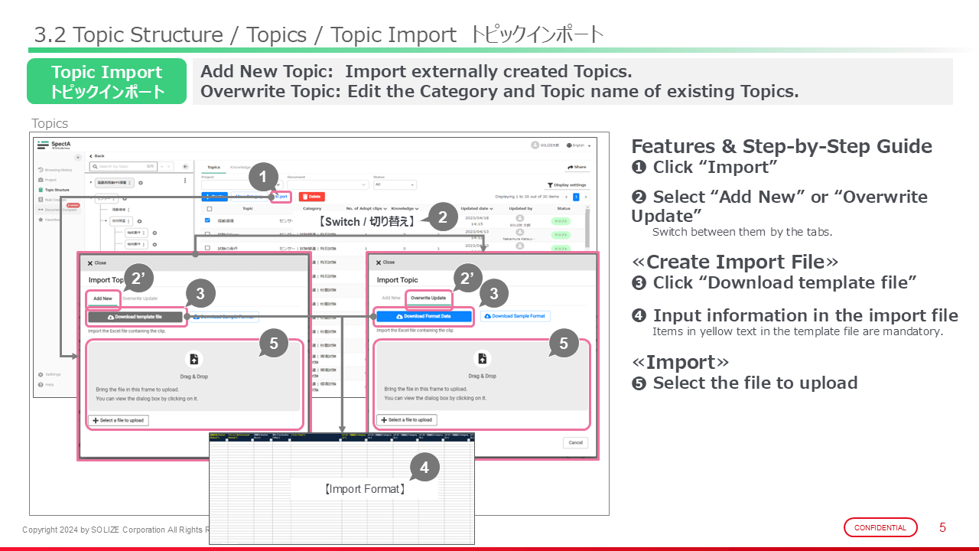Viewport: 979px width, 551px height.
Task: Sort by the Updated date column chevron
Action: coord(490,208)
